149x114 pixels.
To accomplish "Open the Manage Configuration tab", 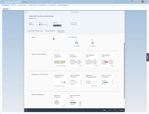I will (x=63, y=5).
